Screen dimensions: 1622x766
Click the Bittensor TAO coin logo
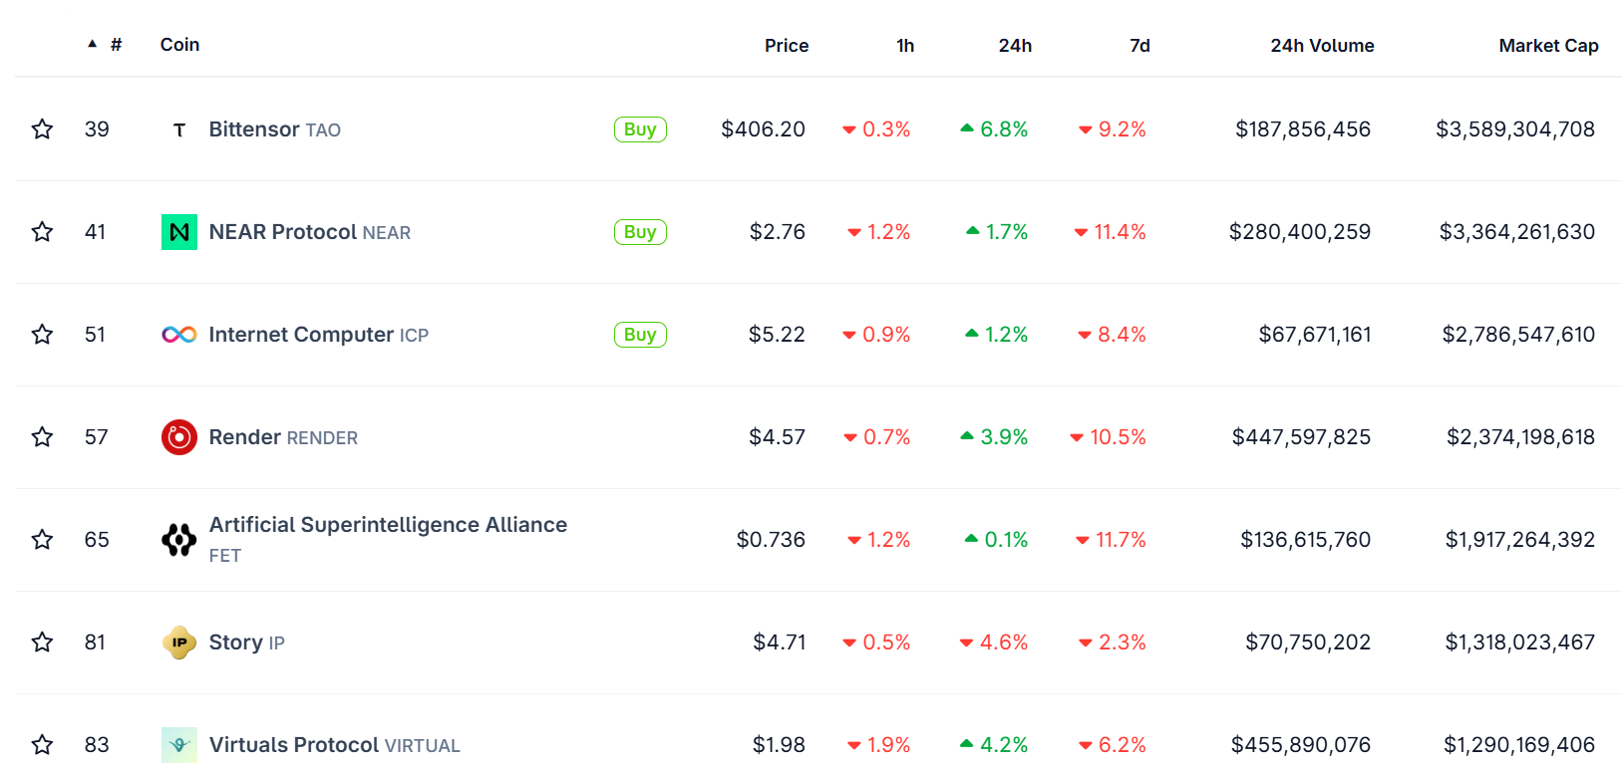point(179,129)
